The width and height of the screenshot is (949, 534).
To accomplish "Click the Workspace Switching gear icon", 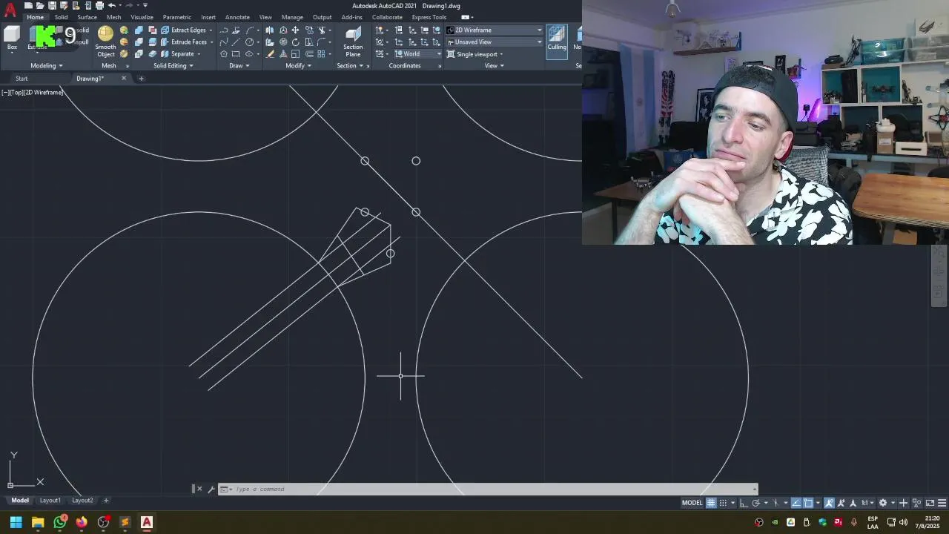I will pyautogui.click(x=882, y=503).
